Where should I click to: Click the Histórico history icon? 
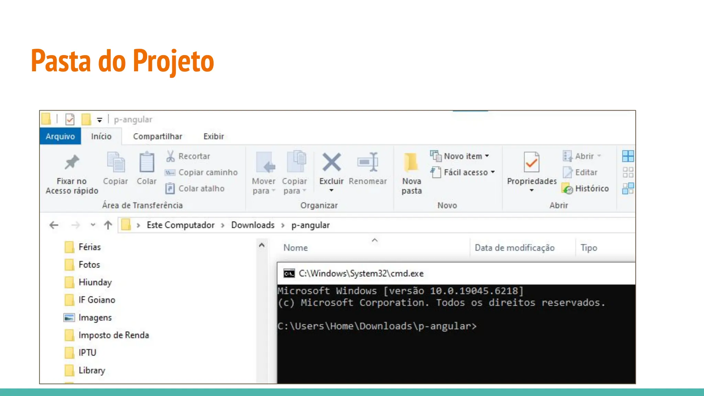pos(568,189)
